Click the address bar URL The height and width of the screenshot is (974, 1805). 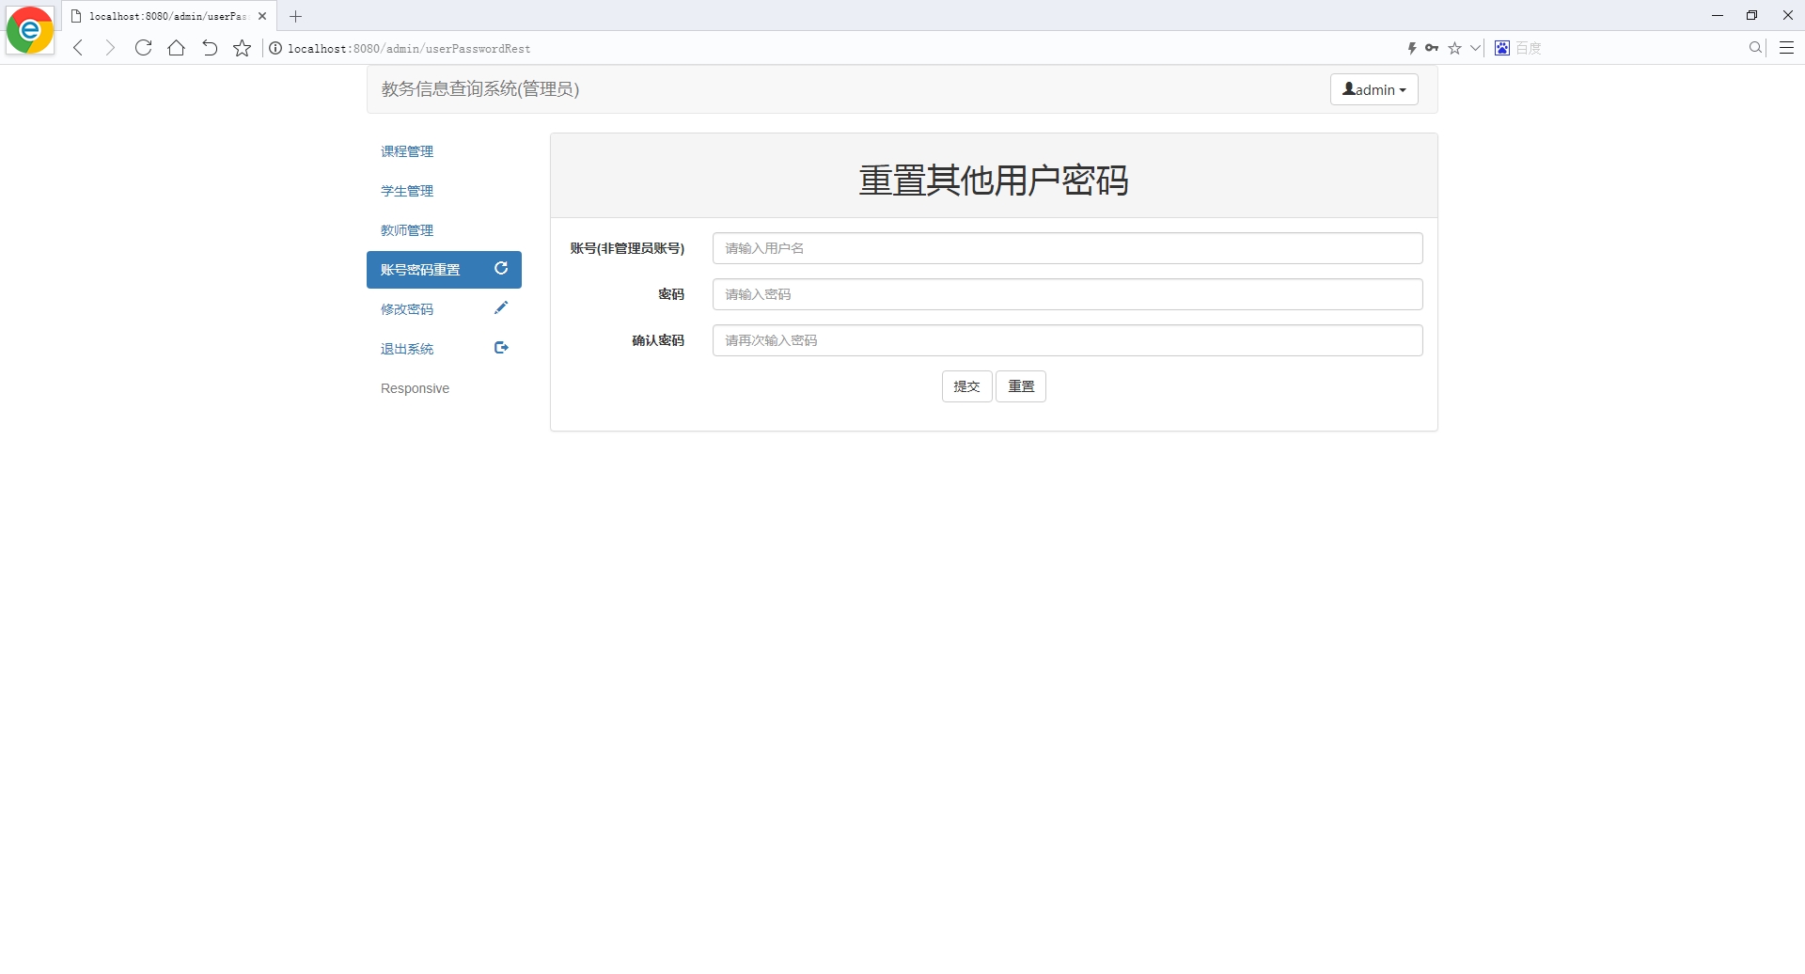[409, 48]
